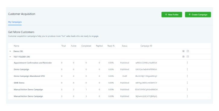Click the Active column header
This screenshot has width=219, height=111.
[74, 46]
